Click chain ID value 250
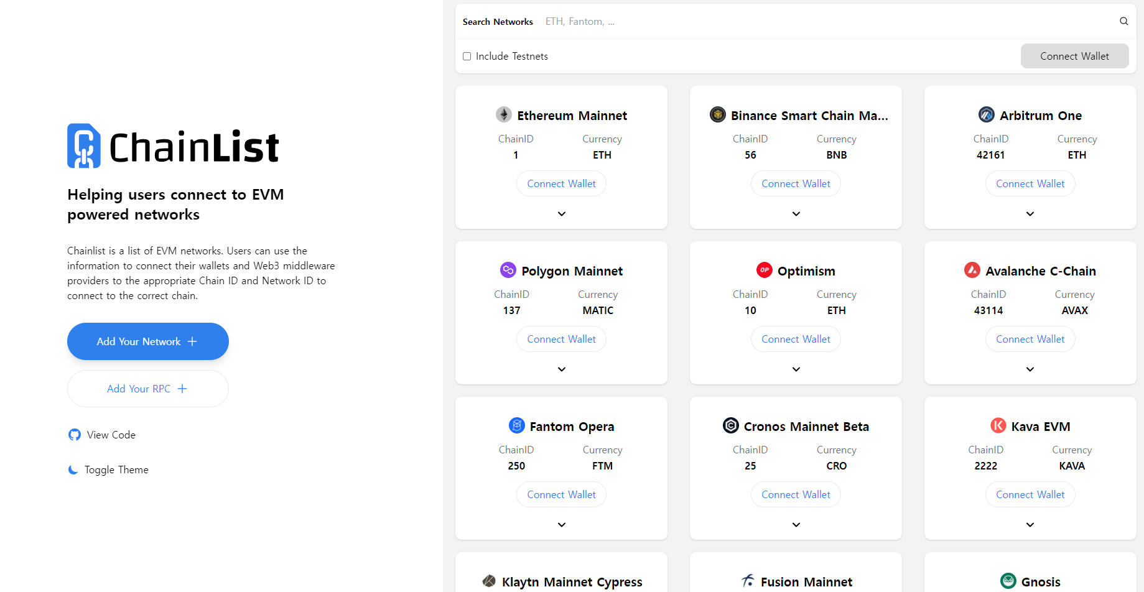The width and height of the screenshot is (1144, 592). (x=516, y=466)
